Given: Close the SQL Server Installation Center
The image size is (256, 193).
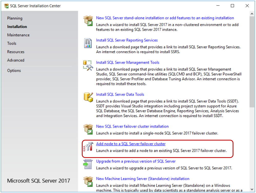Looking at the screenshot, I should (247, 6).
